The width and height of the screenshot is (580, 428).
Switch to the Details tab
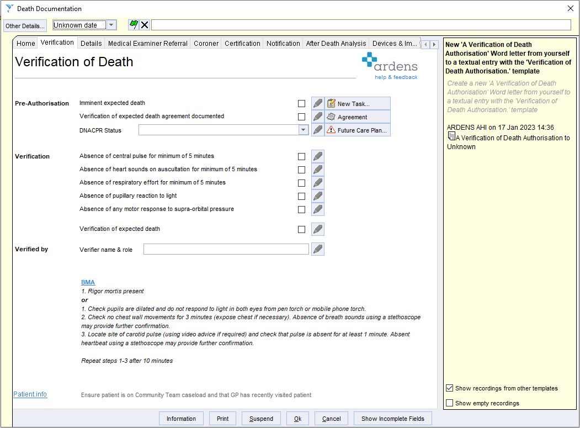point(91,43)
